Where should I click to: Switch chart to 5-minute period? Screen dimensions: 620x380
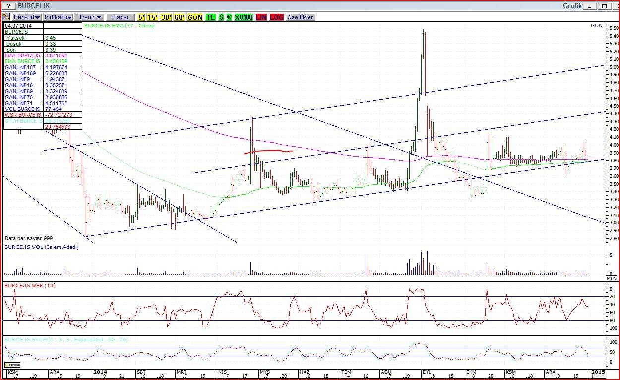(x=142, y=17)
